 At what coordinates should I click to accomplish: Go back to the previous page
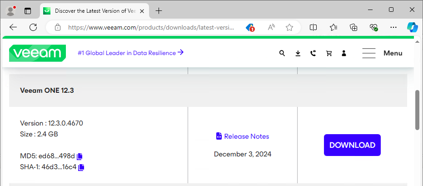pyautogui.click(x=13, y=27)
